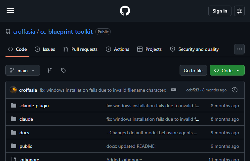Switch to the Issues tab
The height and width of the screenshot is (161, 250).
coord(45,49)
